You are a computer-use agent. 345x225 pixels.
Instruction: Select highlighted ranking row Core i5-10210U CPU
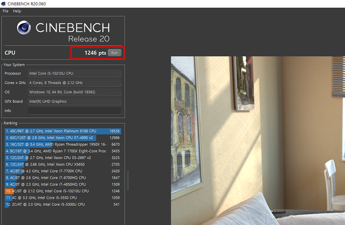(63, 191)
